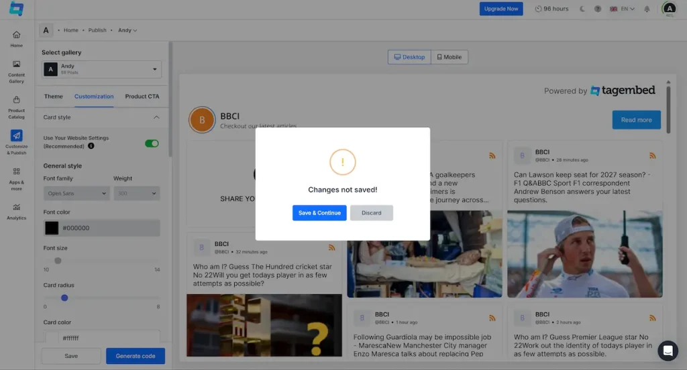This screenshot has width=687, height=370.
Task: Open the Home sidebar icon
Action: pos(16,39)
